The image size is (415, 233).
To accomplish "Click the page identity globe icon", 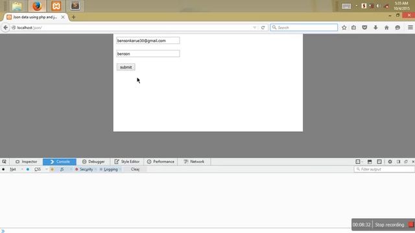I will pyautogui.click(x=14, y=27).
